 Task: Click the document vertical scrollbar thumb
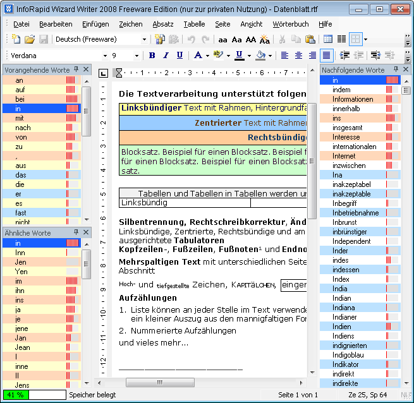coord(312,161)
